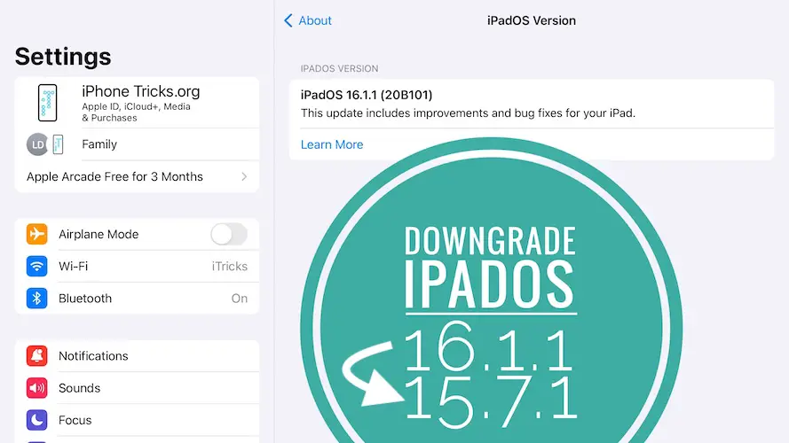
Task: Select the Notifications settings label
Action: tap(93, 356)
